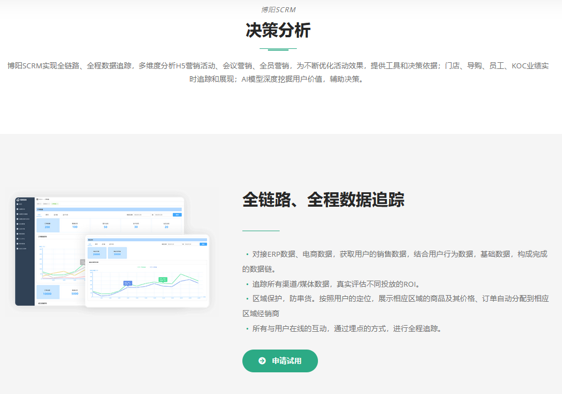Viewport: 562px width, 394px height.
Task: Click the 申请试用 button
Action: pyautogui.click(x=280, y=361)
